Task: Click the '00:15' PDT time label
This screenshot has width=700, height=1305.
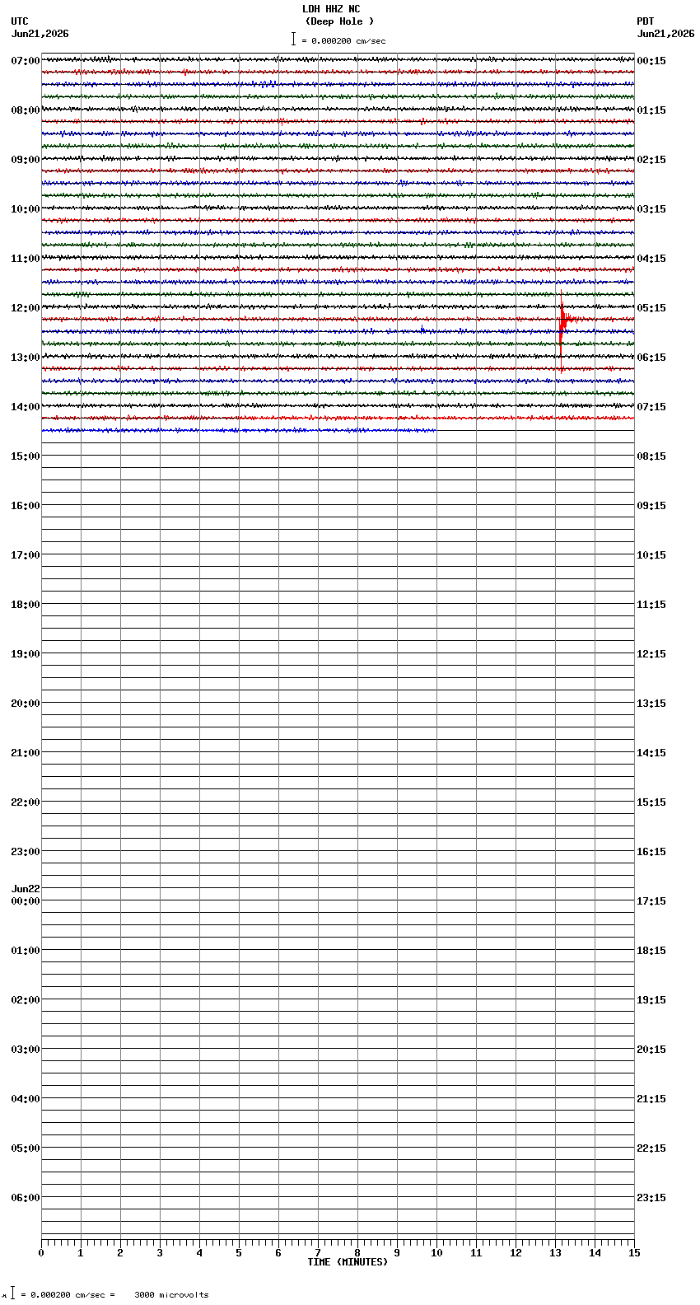Action: click(651, 61)
